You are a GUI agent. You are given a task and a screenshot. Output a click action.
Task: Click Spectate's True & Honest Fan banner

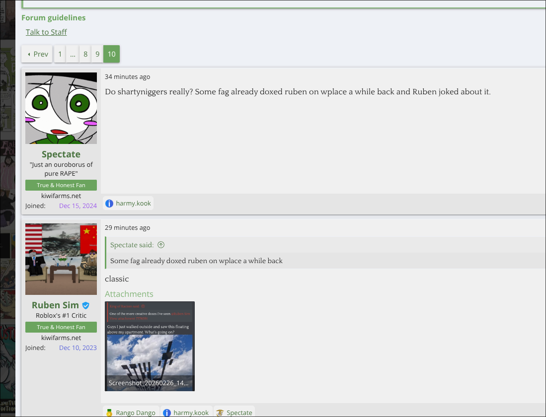tap(61, 185)
